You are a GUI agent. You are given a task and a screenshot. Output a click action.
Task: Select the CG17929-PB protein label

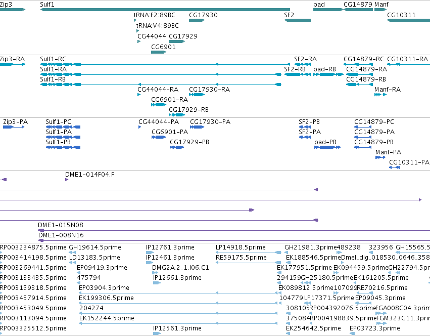click(189, 142)
